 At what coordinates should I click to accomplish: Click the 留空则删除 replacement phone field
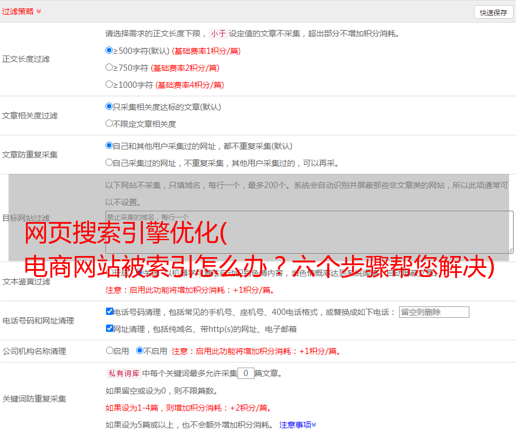coord(434,312)
